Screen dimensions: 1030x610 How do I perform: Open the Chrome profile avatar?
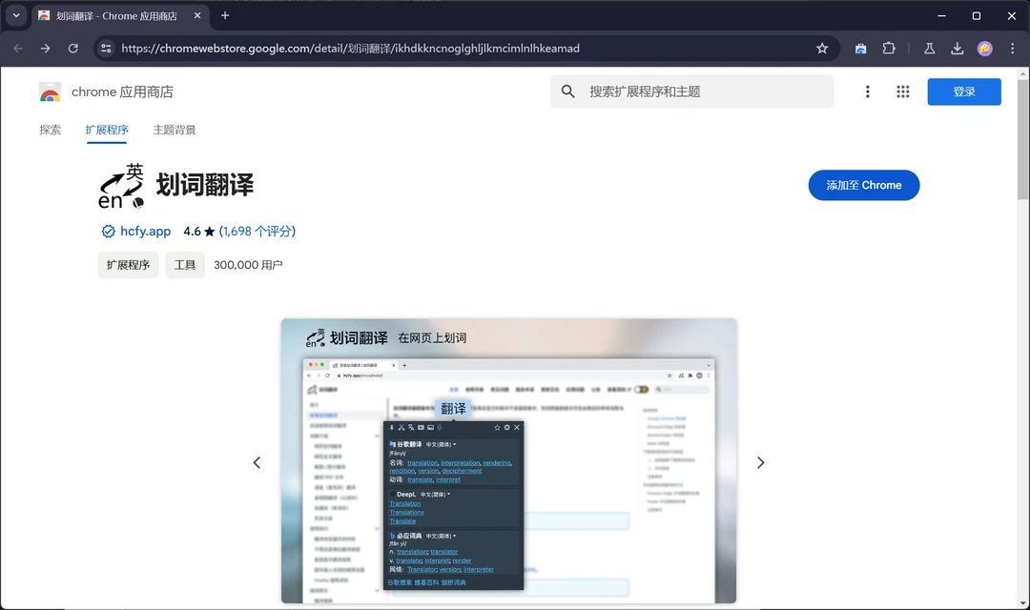tap(984, 48)
